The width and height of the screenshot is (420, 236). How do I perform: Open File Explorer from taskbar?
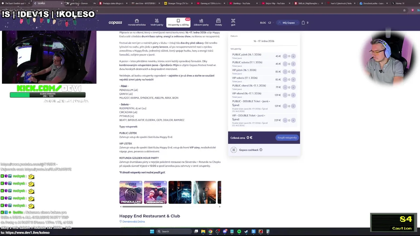[203, 231]
